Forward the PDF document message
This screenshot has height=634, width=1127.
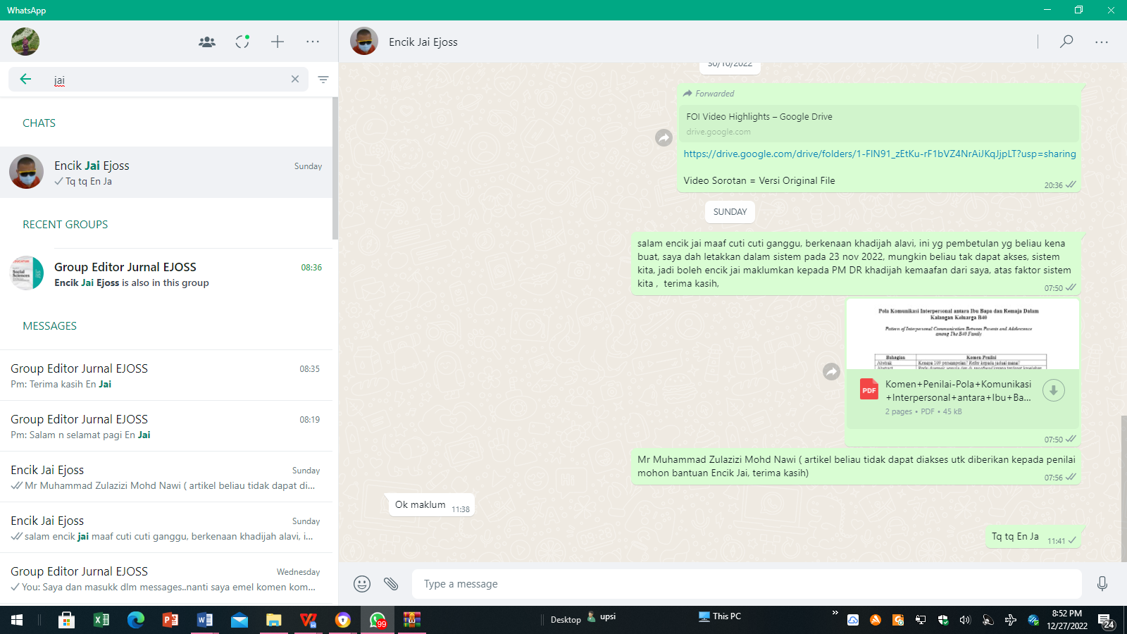coord(832,371)
